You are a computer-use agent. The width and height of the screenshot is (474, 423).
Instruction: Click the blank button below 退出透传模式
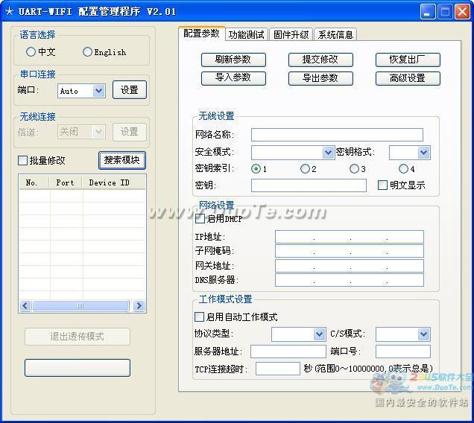click(78, 368)
